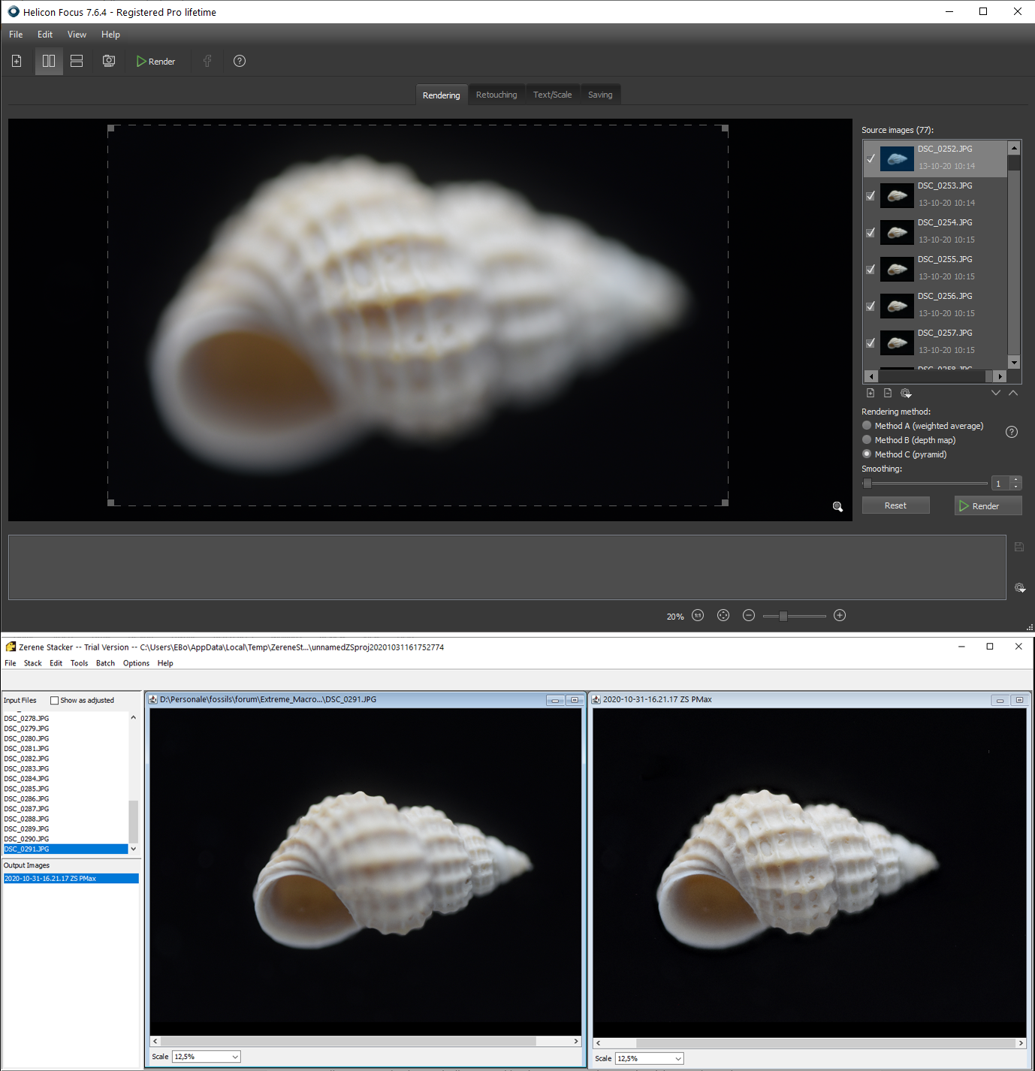Uncheck DSC_0254.JPG source image

point(871,232)
